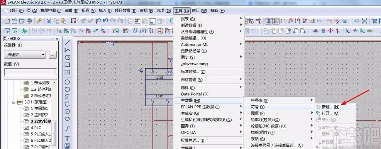Select the line drawing tool

67,43
